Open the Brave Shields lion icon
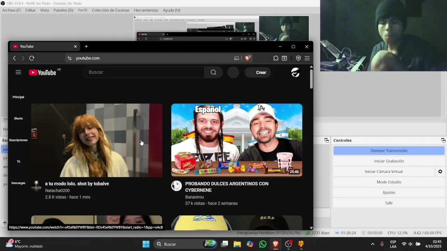The height and width of the screenshot is (251, 447). tap(247, 58)
